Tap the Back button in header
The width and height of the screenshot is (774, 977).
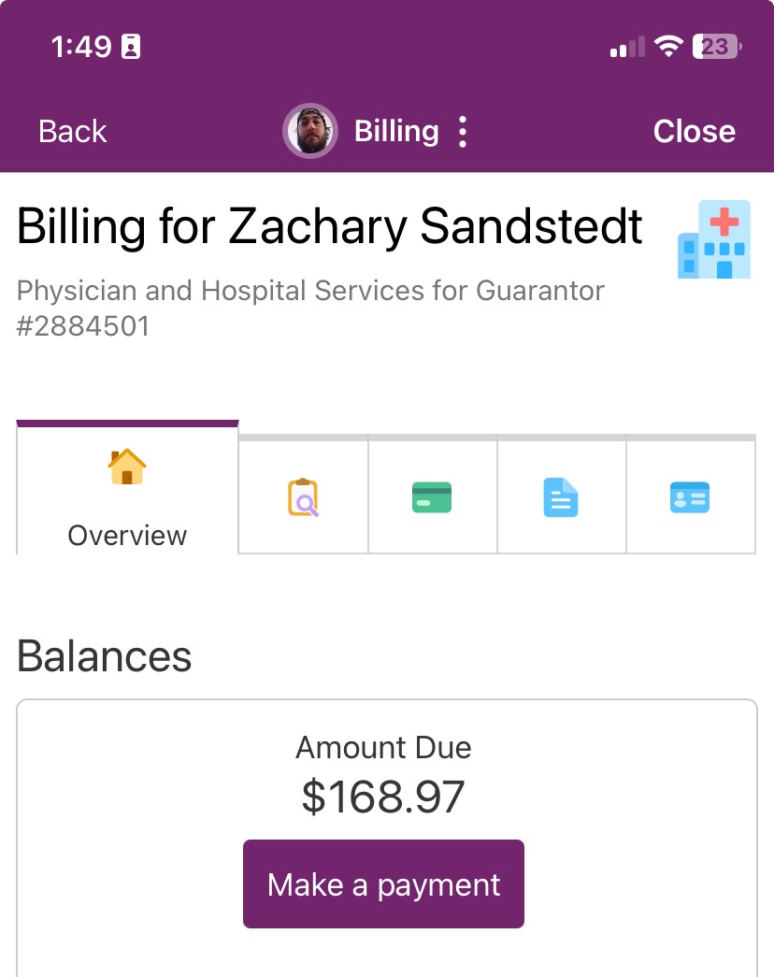[73, 132]
